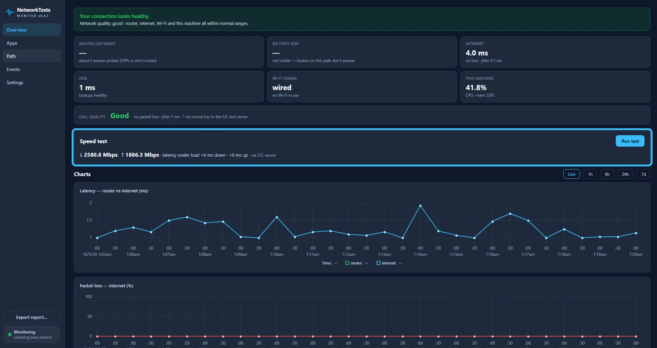Click the DNS 1 ms card
Viewport: 657px width, 348px height.
(x=168, y=87)
